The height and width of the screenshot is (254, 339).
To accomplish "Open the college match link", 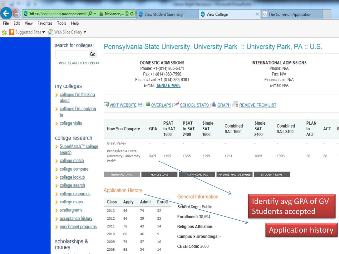I will click(72, 161).
